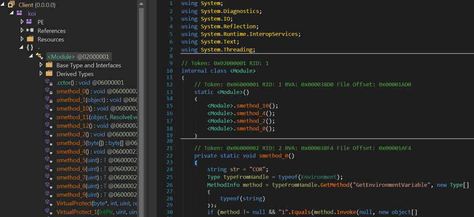Click the MethodInfo type on line 26
474x217 pixels.
223,185
